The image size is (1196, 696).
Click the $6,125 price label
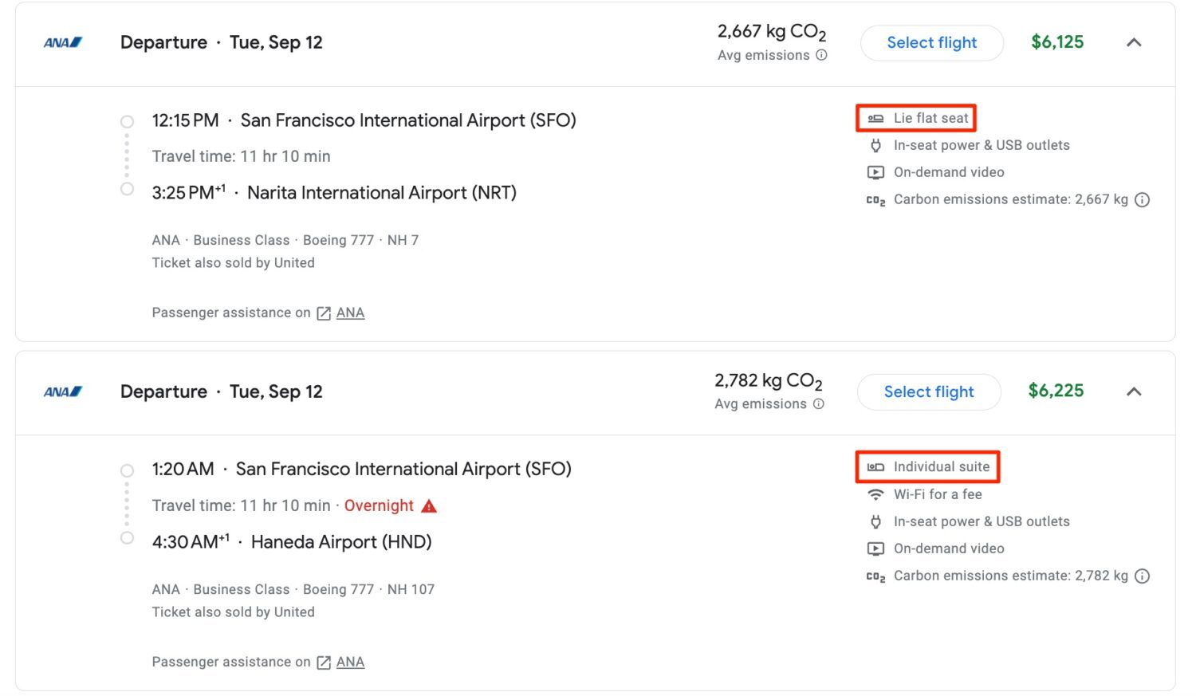tap(1057, 42)
